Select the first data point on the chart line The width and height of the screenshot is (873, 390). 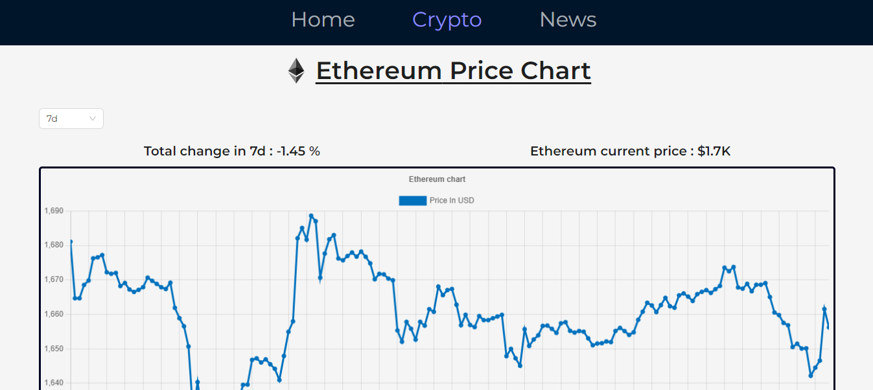tap(71, 242)
